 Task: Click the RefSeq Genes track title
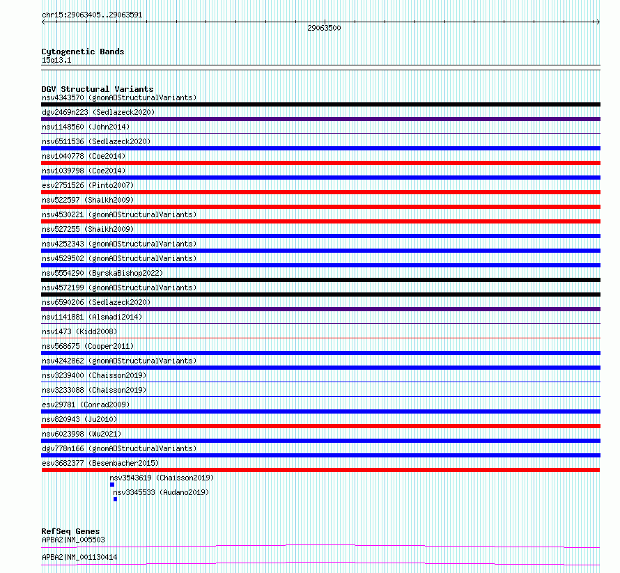[70, 531]
